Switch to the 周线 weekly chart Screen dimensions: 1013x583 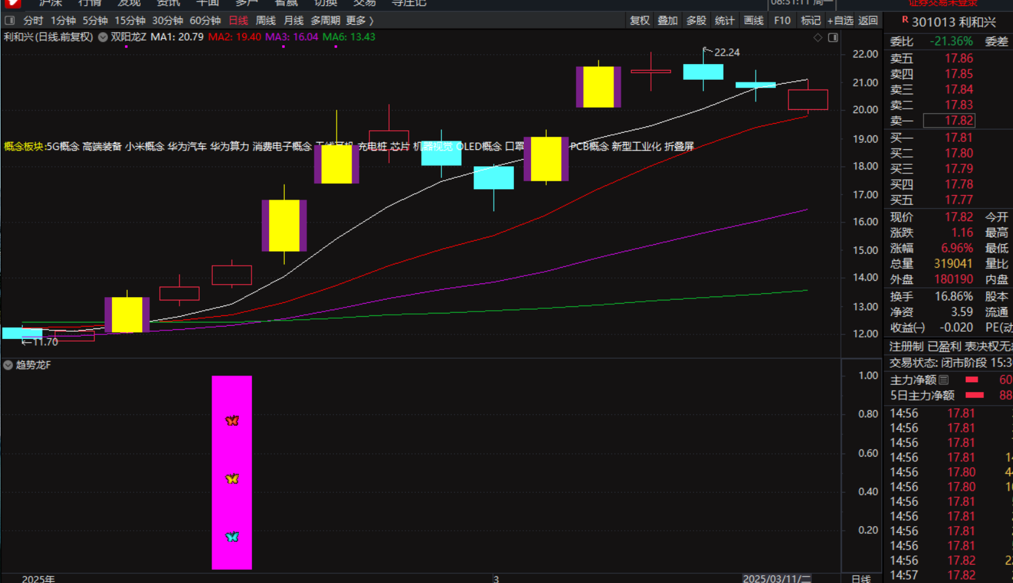pos(265,20)
